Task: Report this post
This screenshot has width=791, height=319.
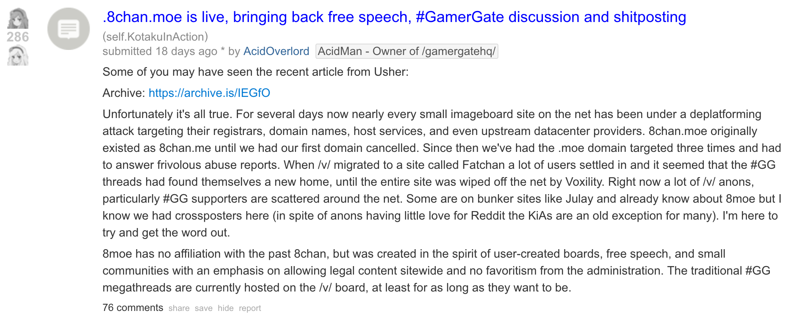Action: click(250, 308)
